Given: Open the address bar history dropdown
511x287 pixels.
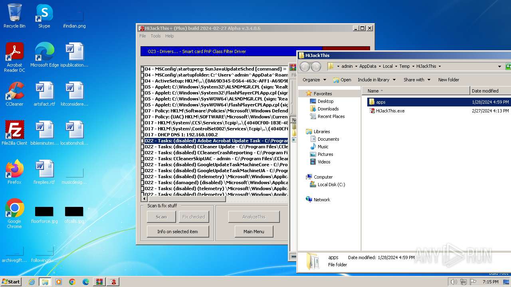Looking at the screenshot, I should click(499, 67).
